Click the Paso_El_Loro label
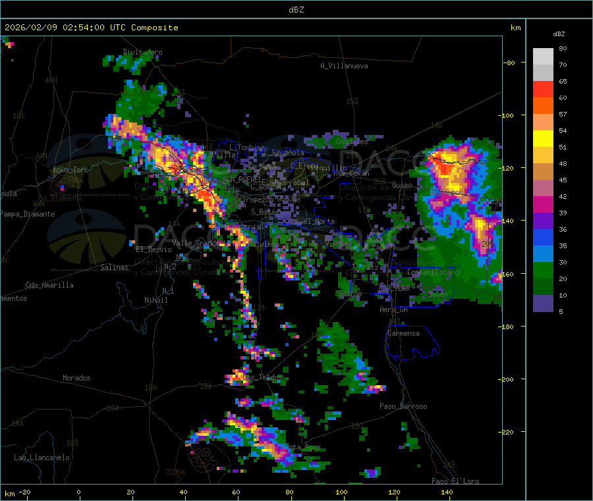Viewport: 593px width, 501px height. tap(455, 481)
